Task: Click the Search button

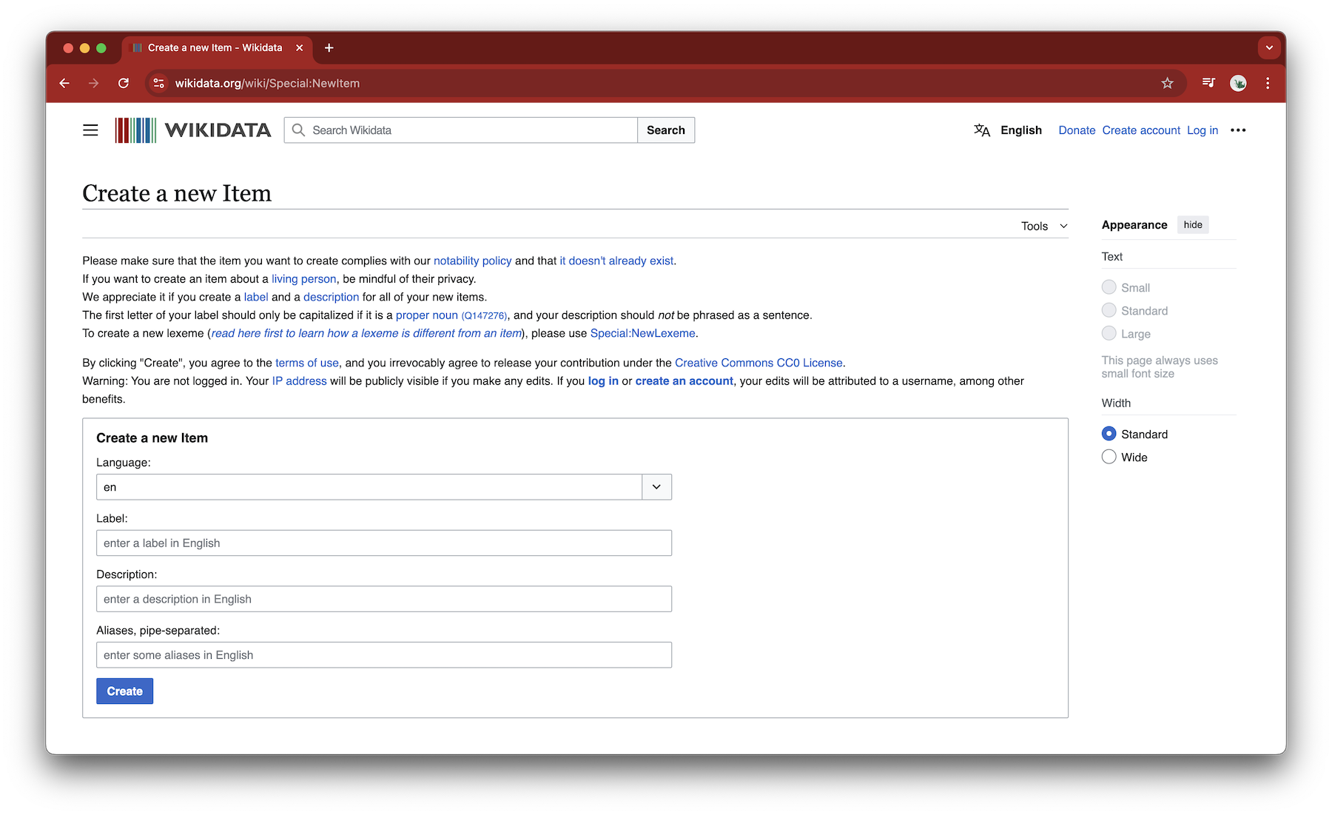Action: click(x=666, y=130)
